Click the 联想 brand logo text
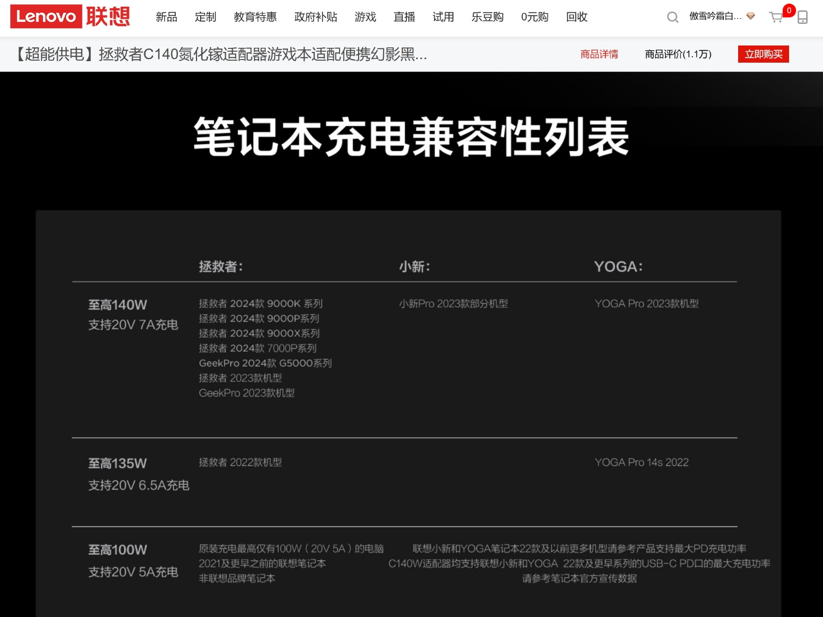This screenshot has width=823, height=617. click(108, 16)
